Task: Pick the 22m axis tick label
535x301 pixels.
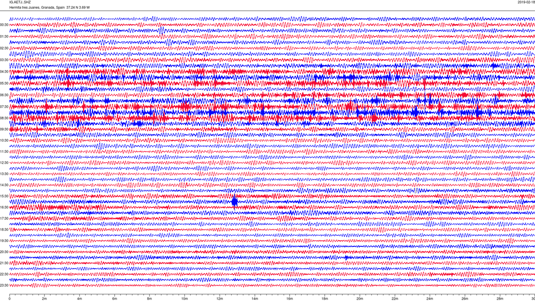Action: (x=395, y=299)
